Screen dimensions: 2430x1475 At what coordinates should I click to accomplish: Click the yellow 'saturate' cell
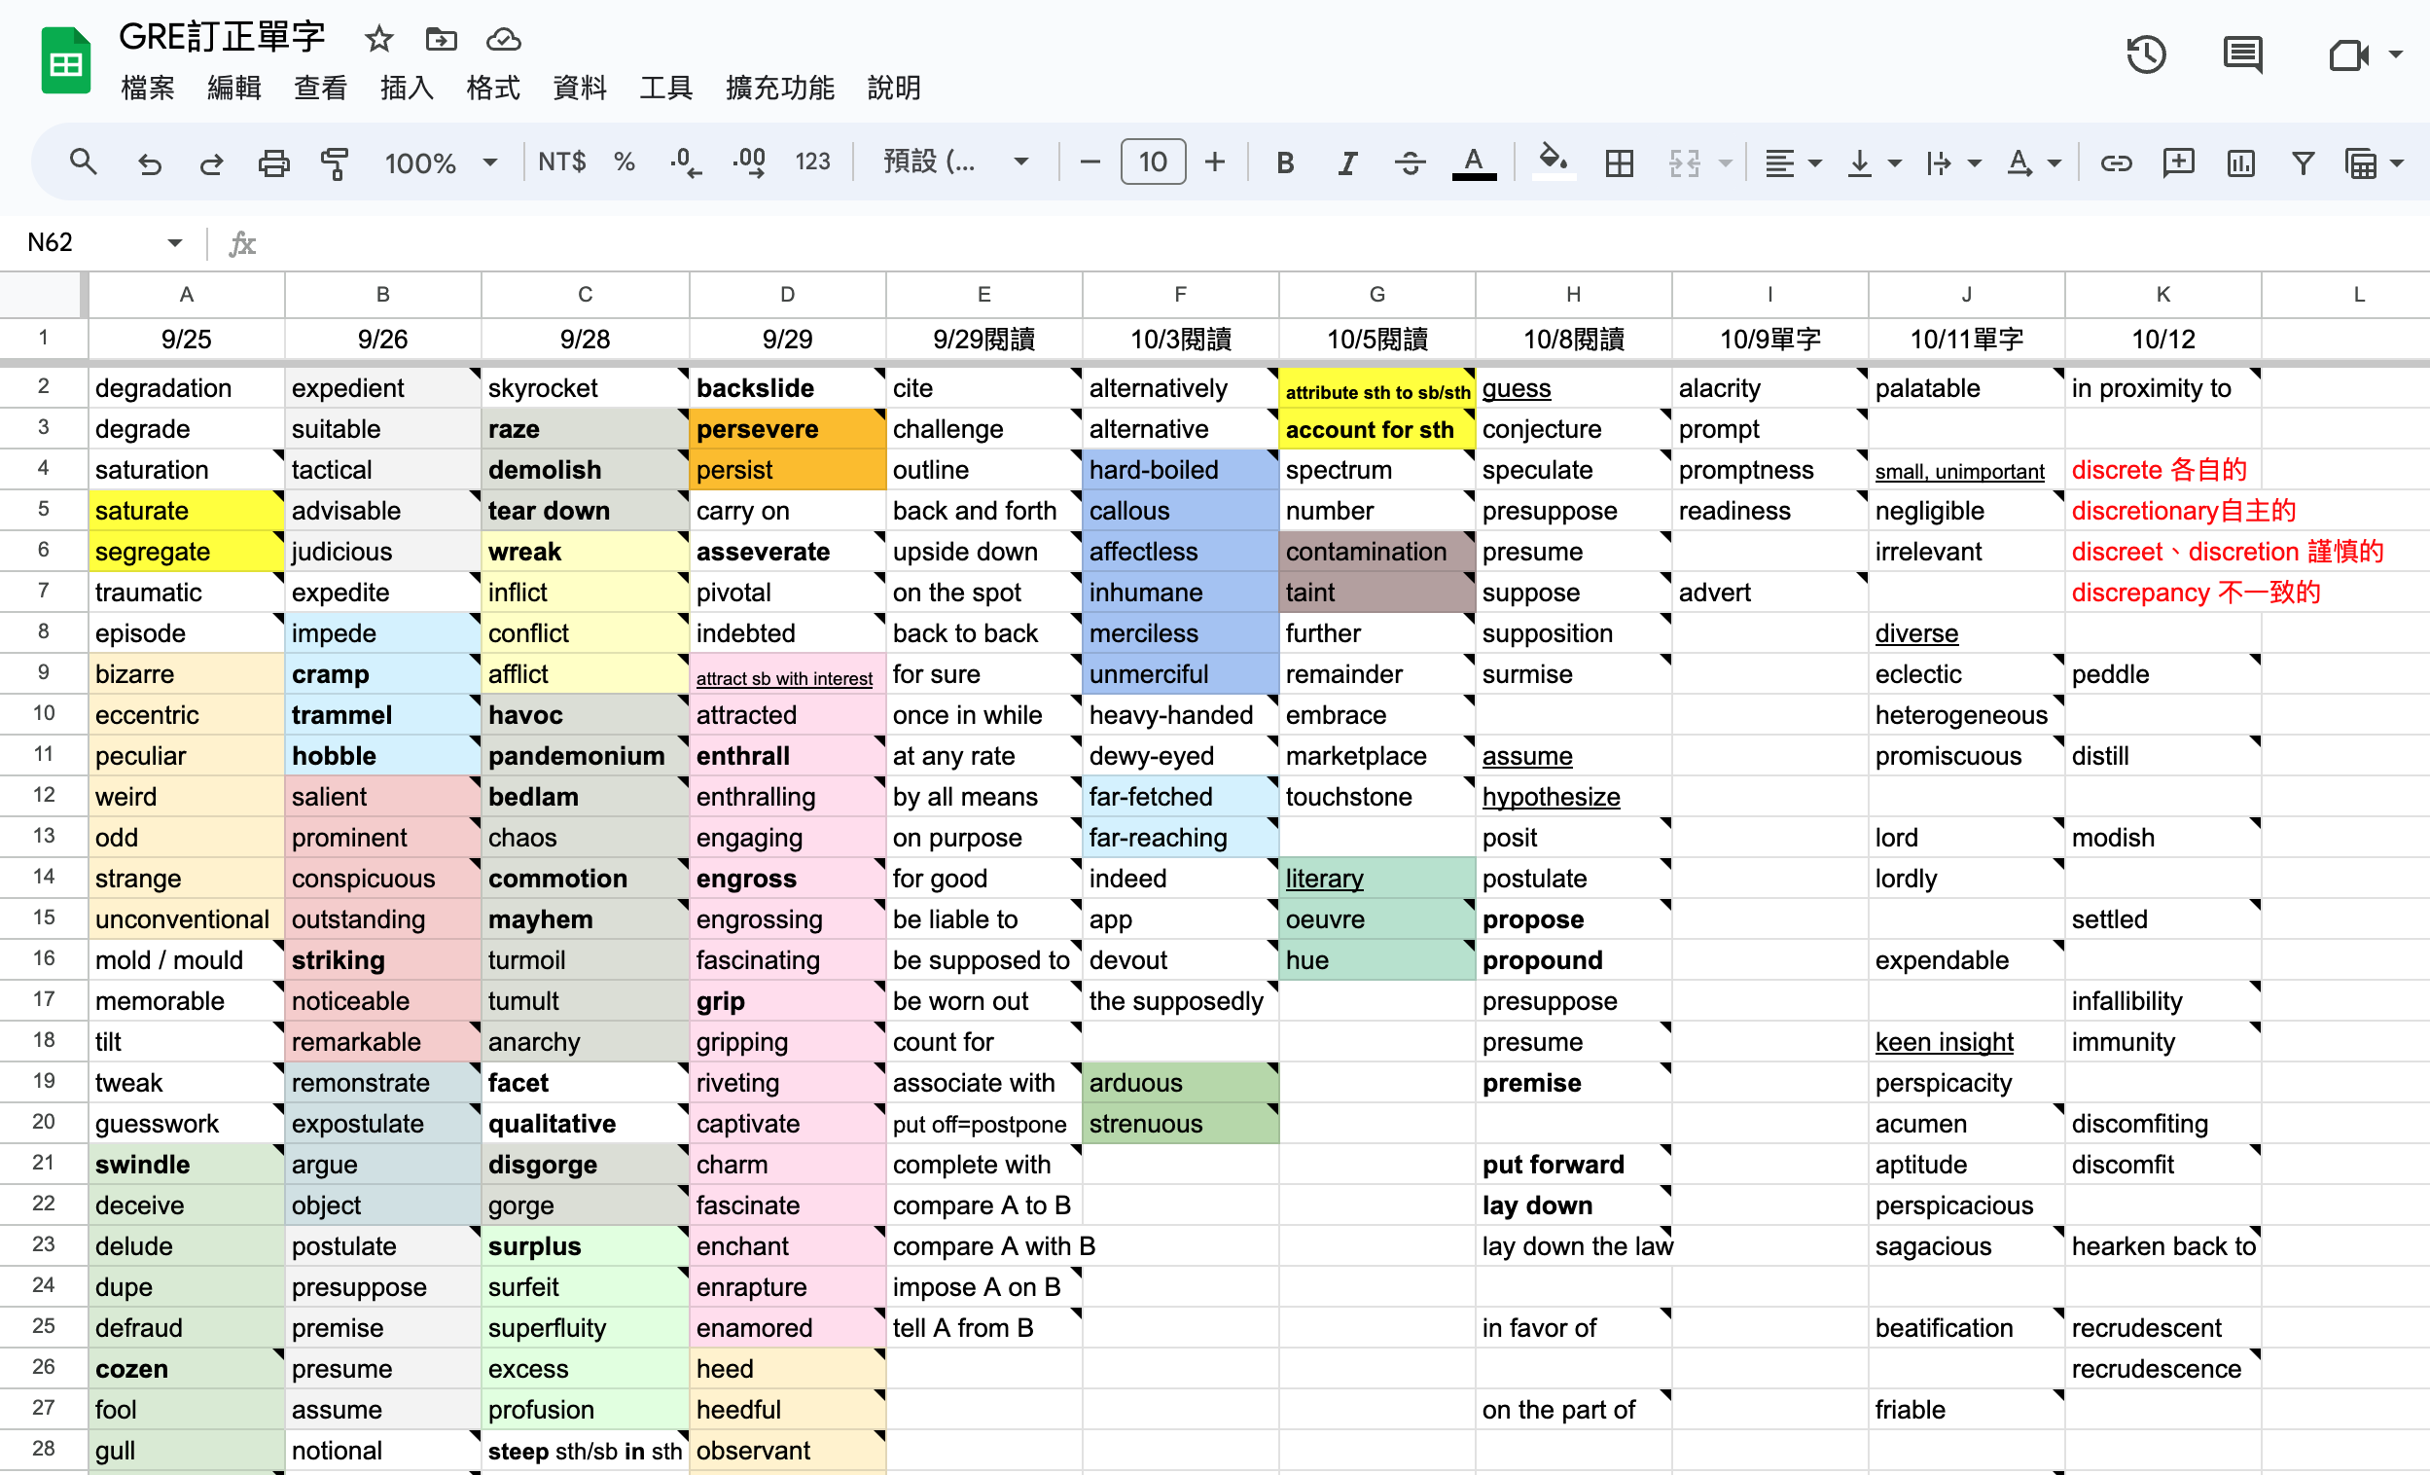[187, 510]
